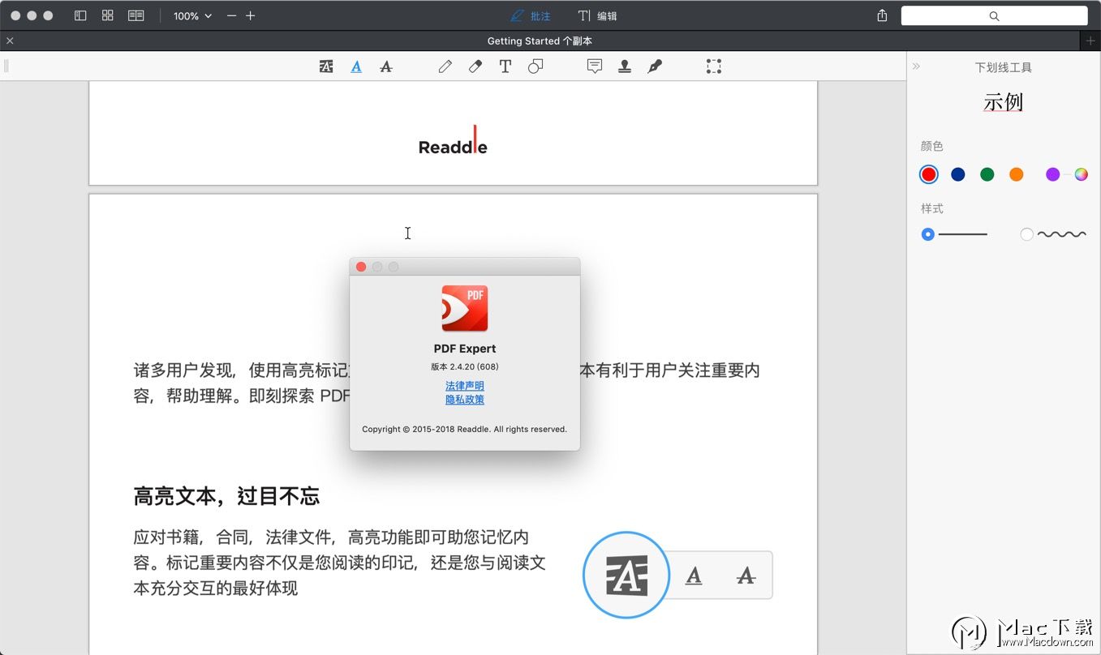
Task: Select the highlight text tool in toolbar
Action: pyautogui.click(x=326, y=66)
